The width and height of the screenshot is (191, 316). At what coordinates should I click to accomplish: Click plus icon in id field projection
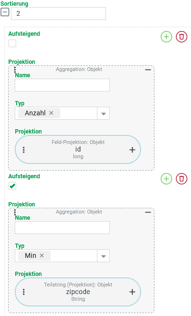(132, 150)
